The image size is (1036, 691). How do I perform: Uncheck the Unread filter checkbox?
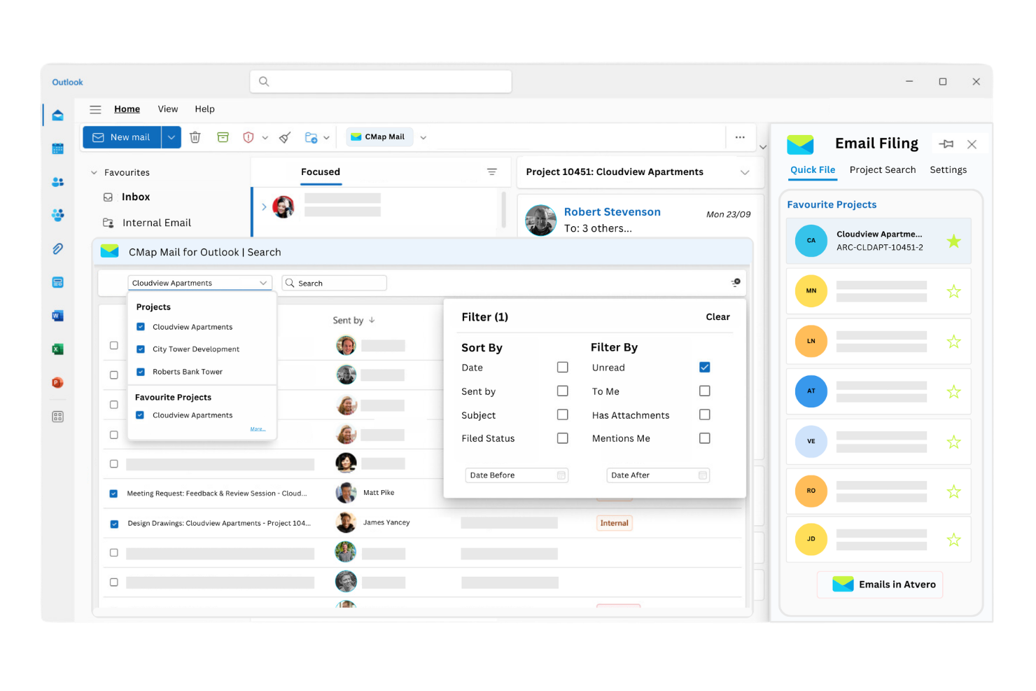705,368
